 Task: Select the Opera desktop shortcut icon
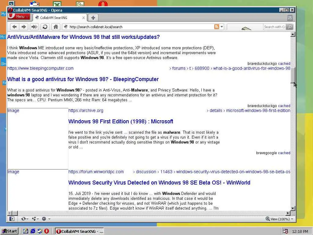pos(103,3)
